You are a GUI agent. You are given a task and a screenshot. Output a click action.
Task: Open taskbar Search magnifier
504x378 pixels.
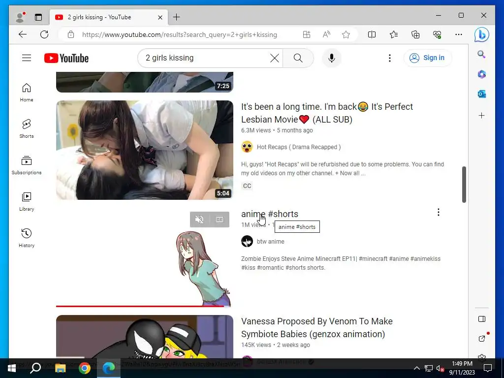point(35,368)
